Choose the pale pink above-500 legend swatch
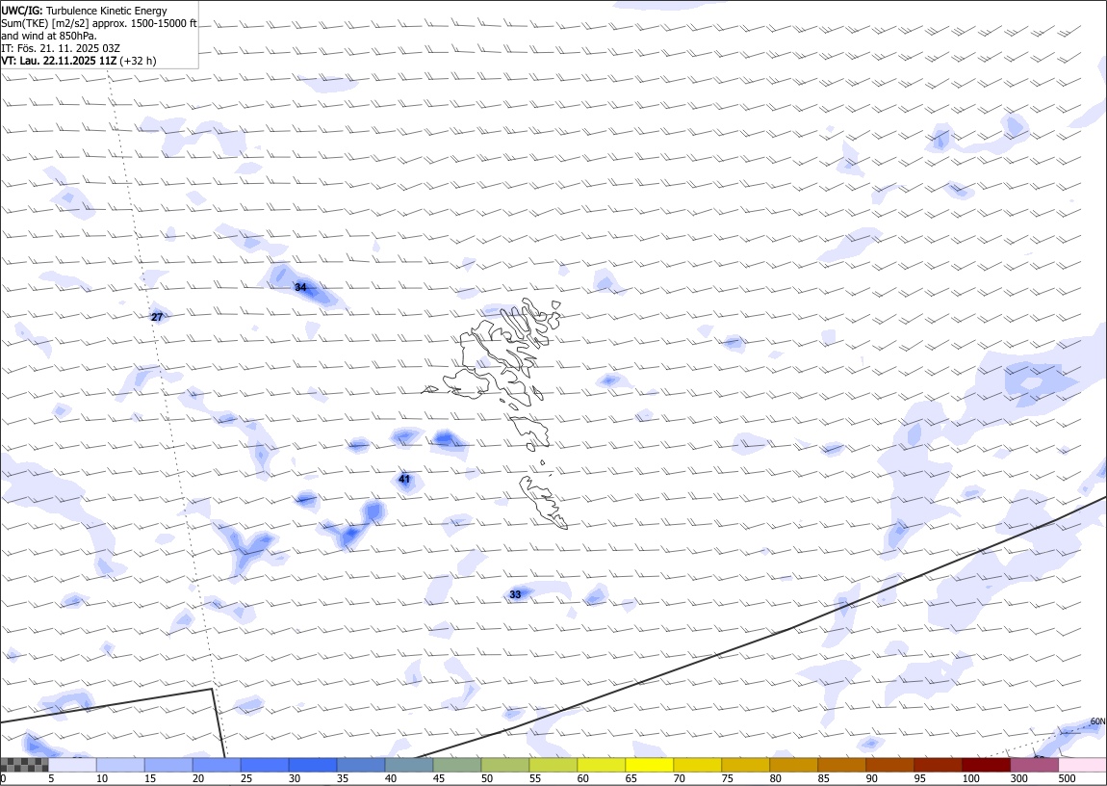This screenshot has height=786, width=1107. click(x=1082, y=765)
